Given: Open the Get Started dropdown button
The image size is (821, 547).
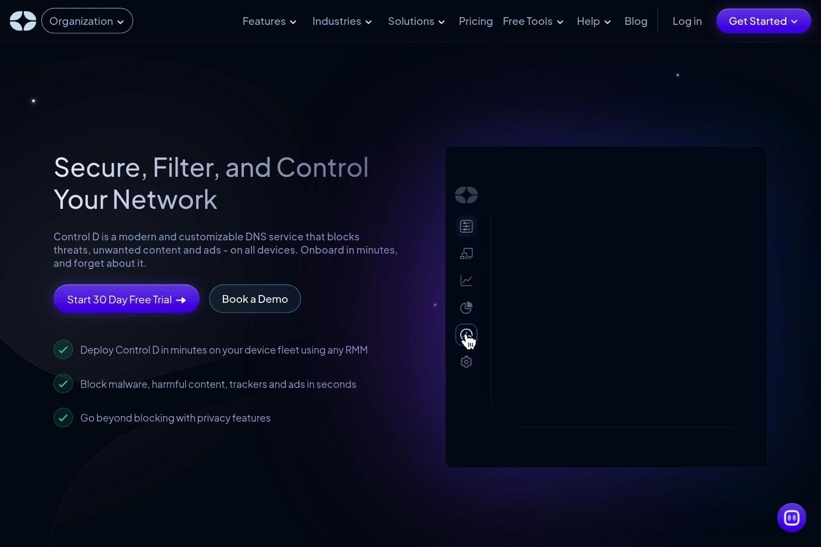Looking at the screenshot, I should (764, 21).
